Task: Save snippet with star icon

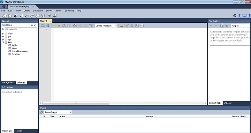Action: (121, 25)
